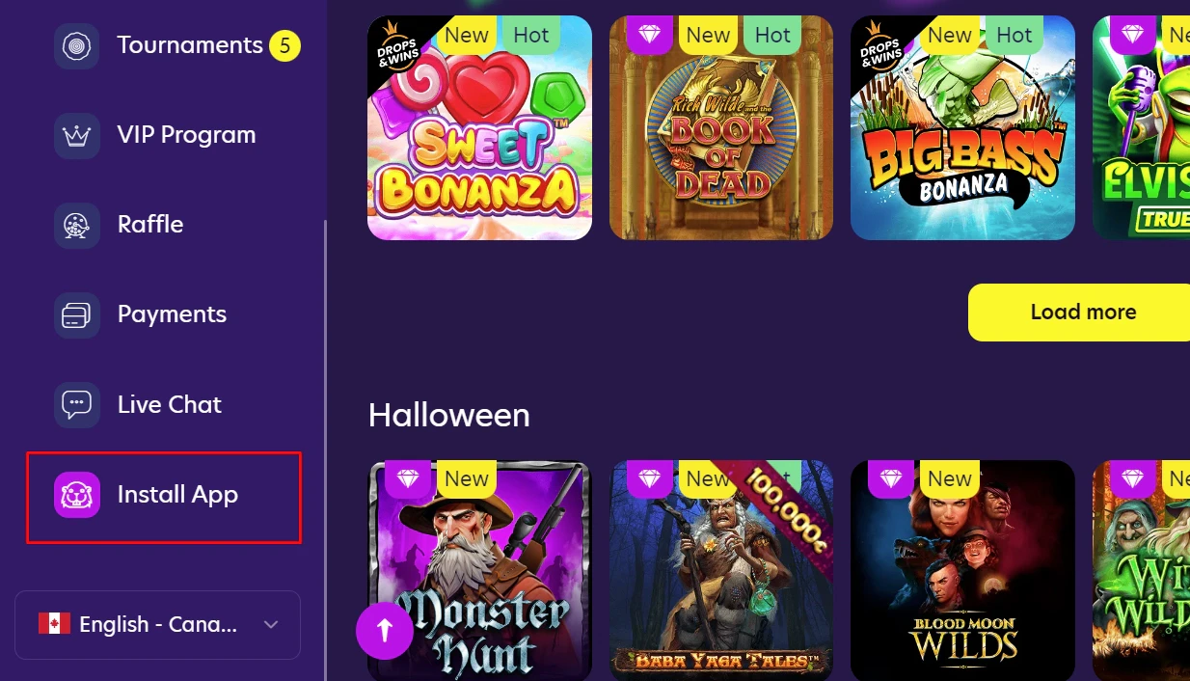The height and width of the screenshot is (681, 1190).
Task: Open the Blood Moon Wilds game tile
Action: click(x=962, y=570)
